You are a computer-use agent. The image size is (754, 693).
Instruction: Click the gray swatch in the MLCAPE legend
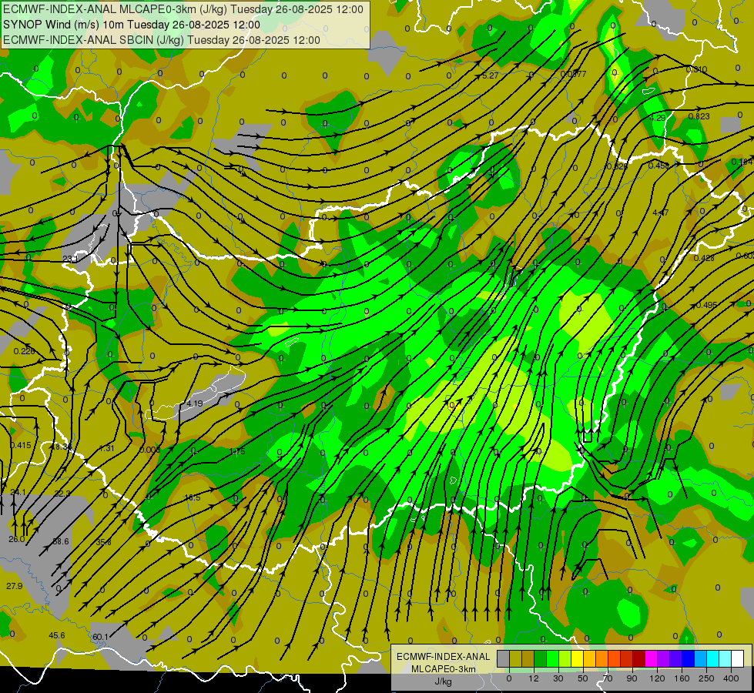click(504, 658)
